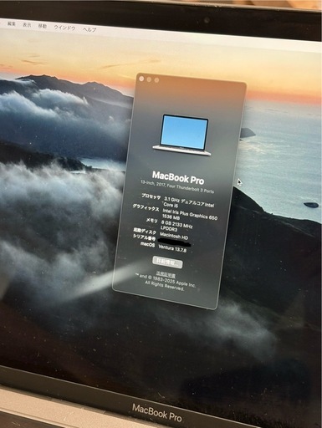Click the 詳細情報... button in About window
The height and width of the screenshot is (428, 322).
click(x=167, y=262)
